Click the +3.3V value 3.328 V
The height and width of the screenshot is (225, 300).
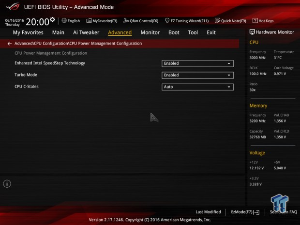255,184
